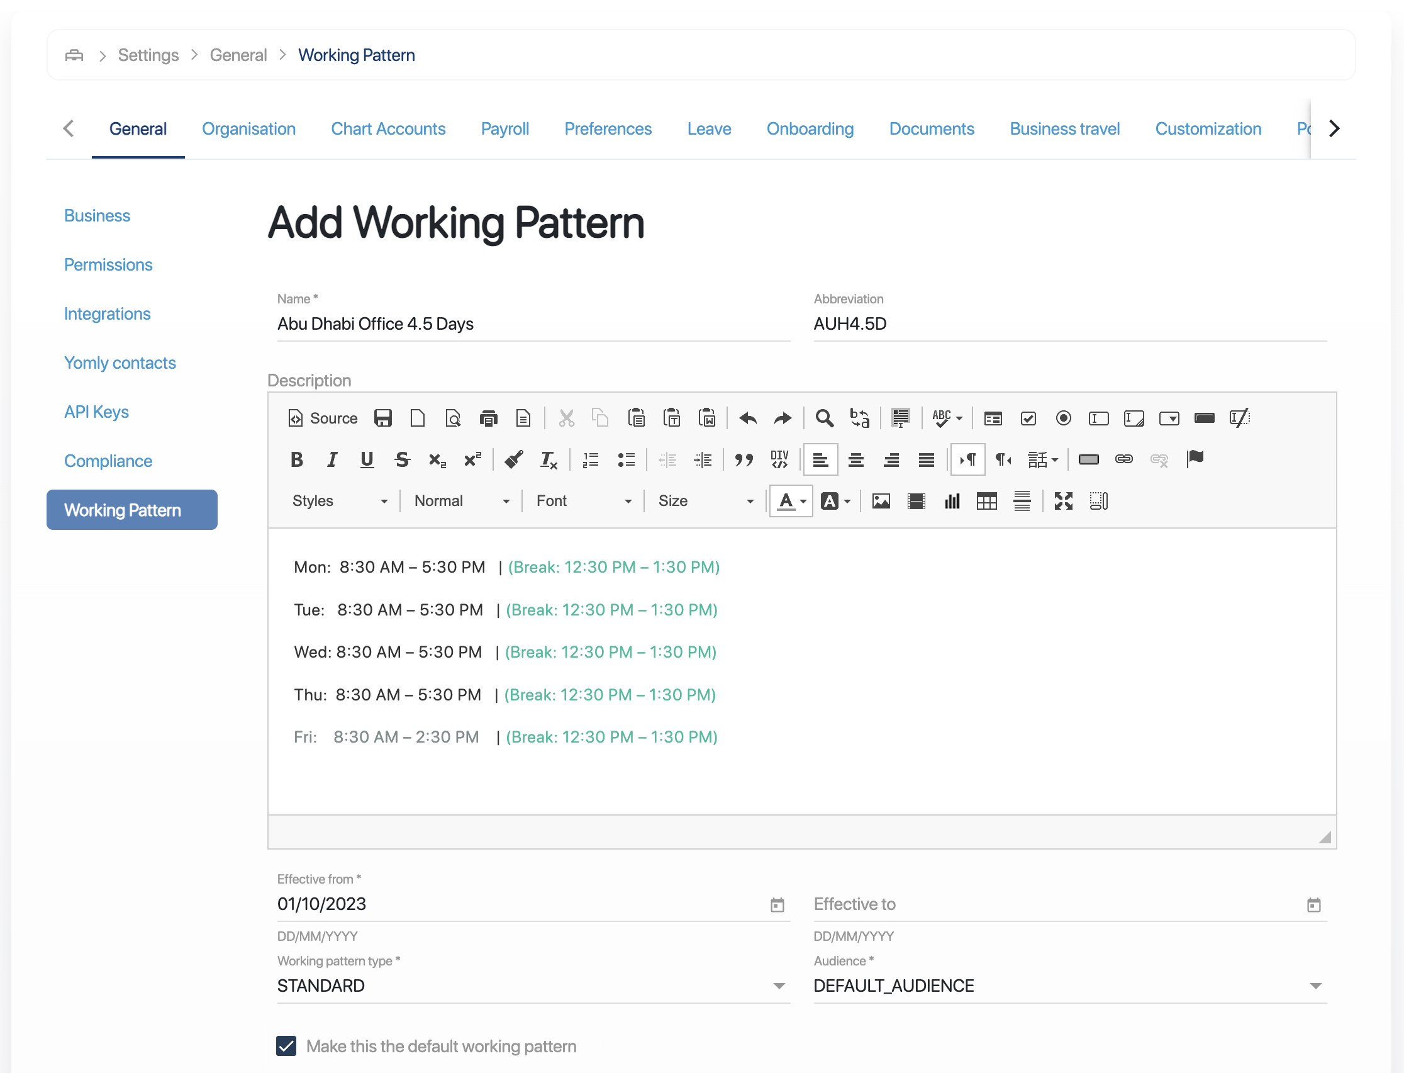Open the Styles dropdown
The width and height of the screenshot is (1404, 1073).
pos(340,501)
